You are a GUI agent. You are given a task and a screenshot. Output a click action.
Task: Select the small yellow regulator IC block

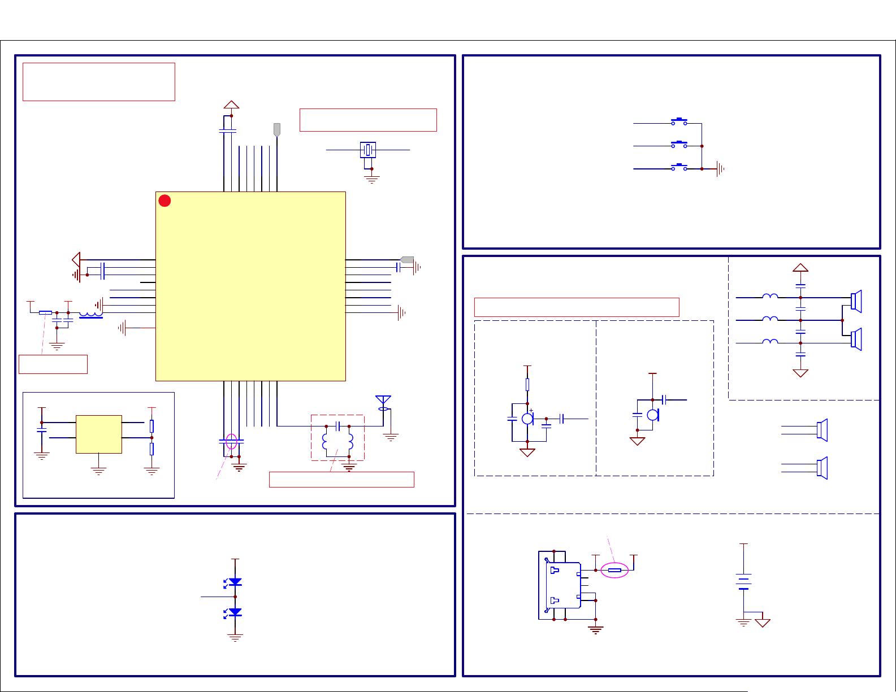[99, 434]
